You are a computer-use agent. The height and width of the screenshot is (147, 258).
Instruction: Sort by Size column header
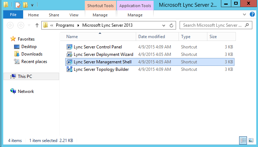(221, 37)
